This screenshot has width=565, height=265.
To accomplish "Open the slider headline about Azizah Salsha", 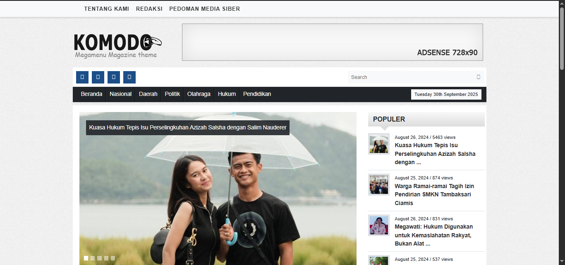I will (188, 128).
